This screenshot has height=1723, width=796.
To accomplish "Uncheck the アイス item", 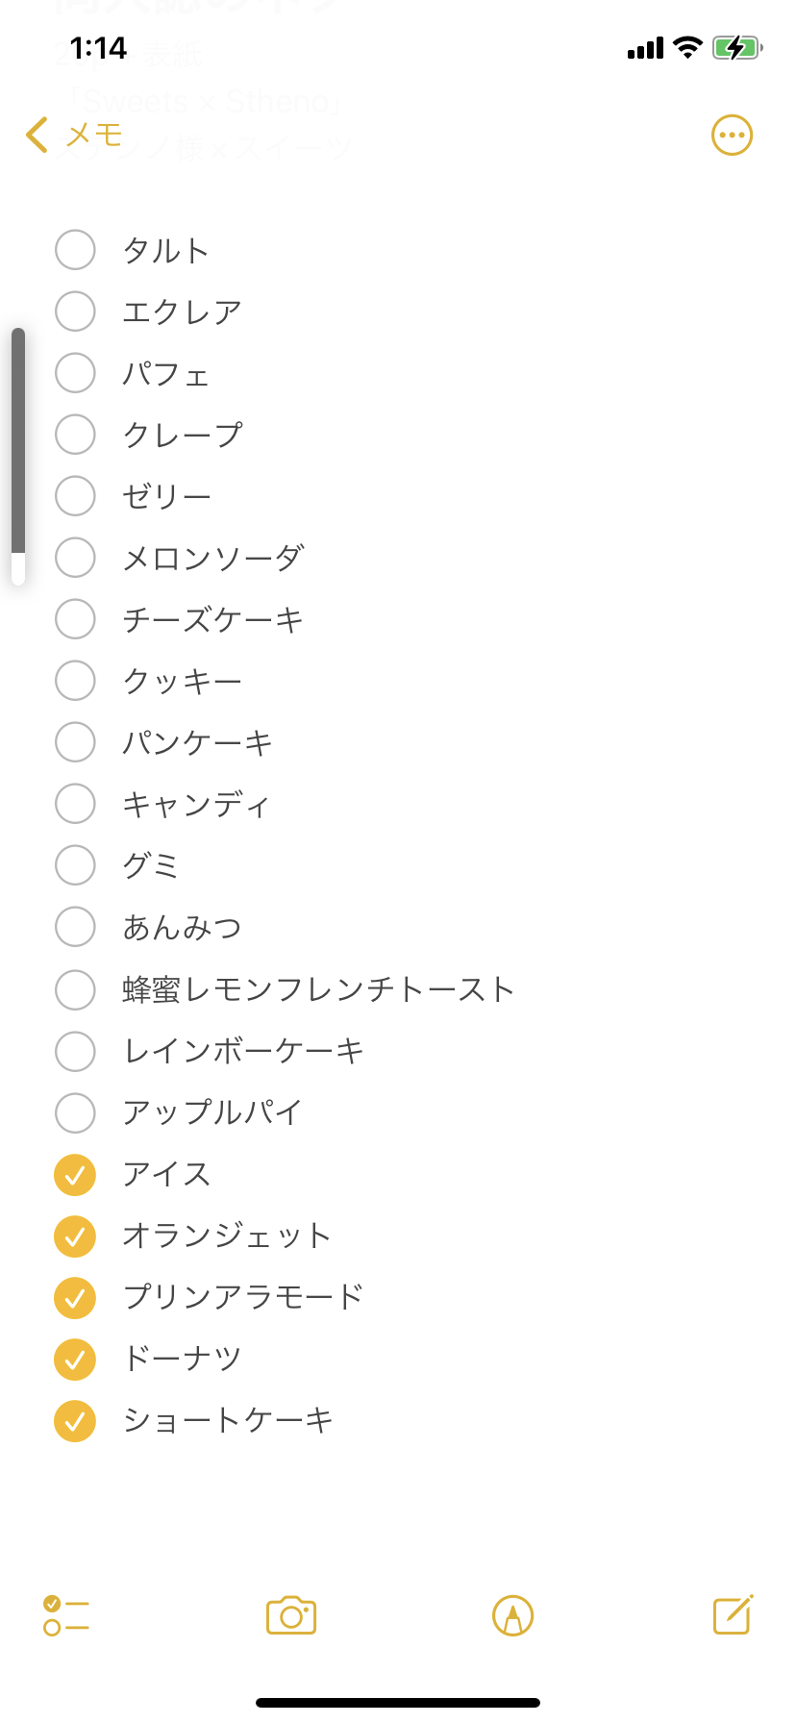I will 75,1175.
